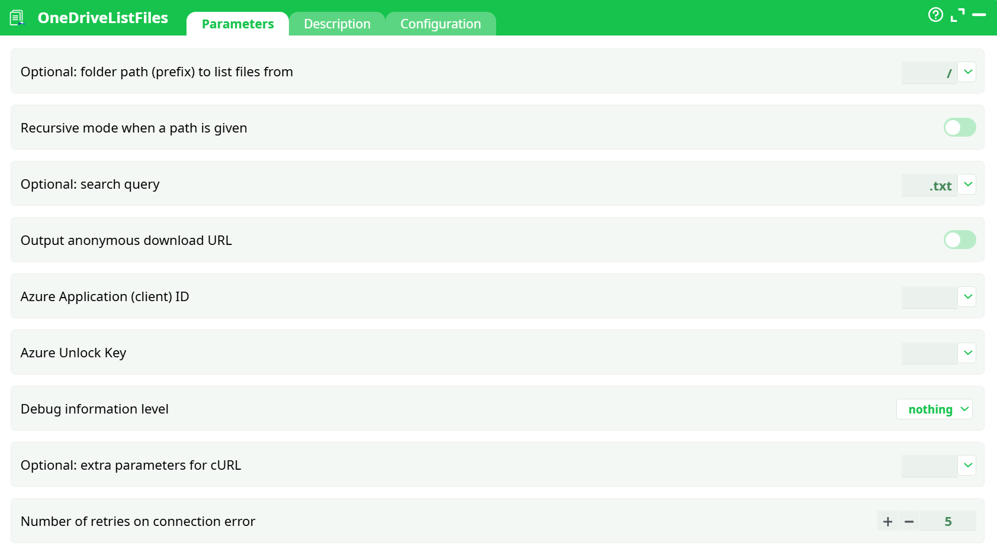The height and width of the screenshot is (549, 997).
Task: Select the Parameters tab
Action: [x=237, y=24]
